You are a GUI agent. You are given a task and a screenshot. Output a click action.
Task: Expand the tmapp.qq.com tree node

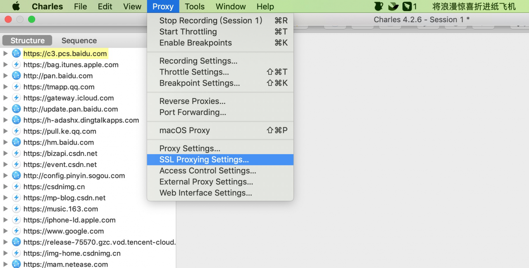click(x=5, y=87)
